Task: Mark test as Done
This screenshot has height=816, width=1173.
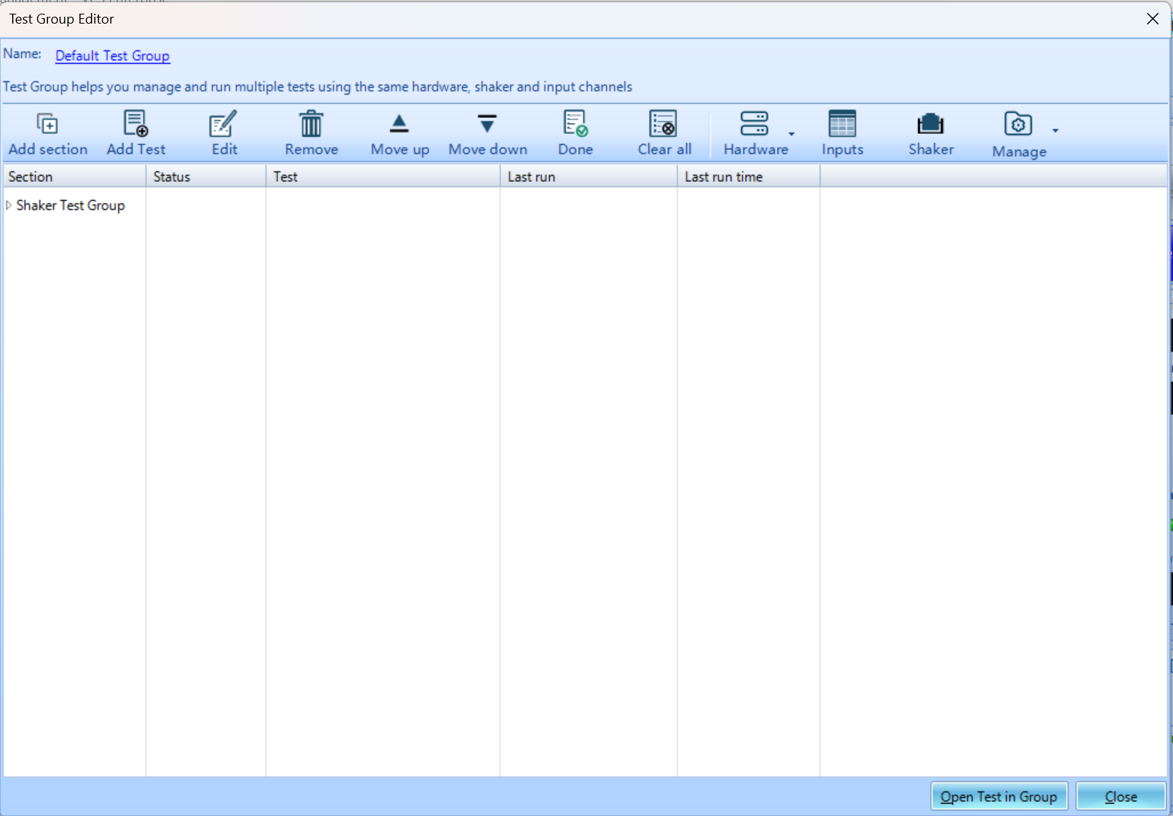Action: (x=575, y=124)
